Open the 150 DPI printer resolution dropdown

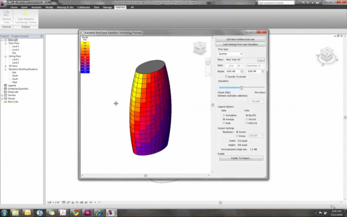256,135
